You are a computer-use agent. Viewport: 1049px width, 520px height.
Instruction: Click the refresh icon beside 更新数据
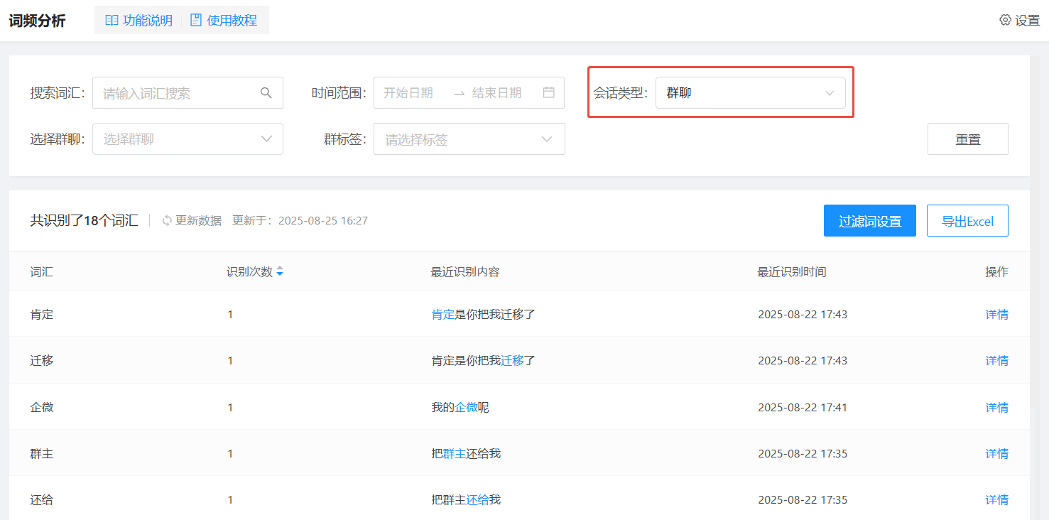tap(167, 221)
